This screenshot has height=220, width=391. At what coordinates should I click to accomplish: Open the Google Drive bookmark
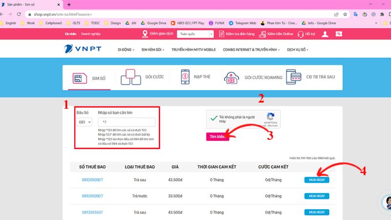(153, 23)
